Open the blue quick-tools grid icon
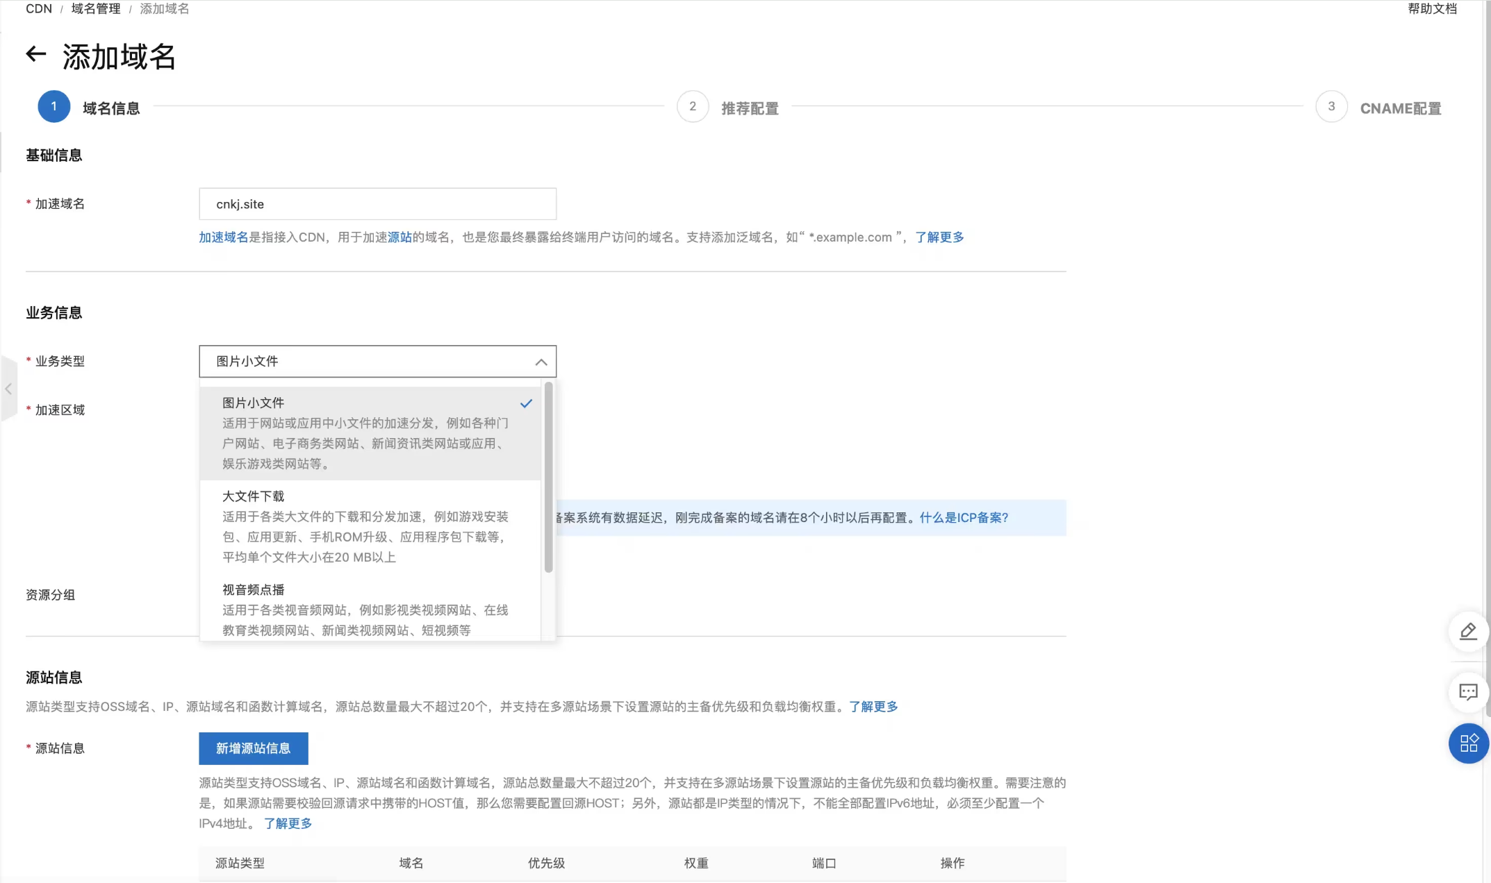 pyautogui.click(x=1468, y=743)
